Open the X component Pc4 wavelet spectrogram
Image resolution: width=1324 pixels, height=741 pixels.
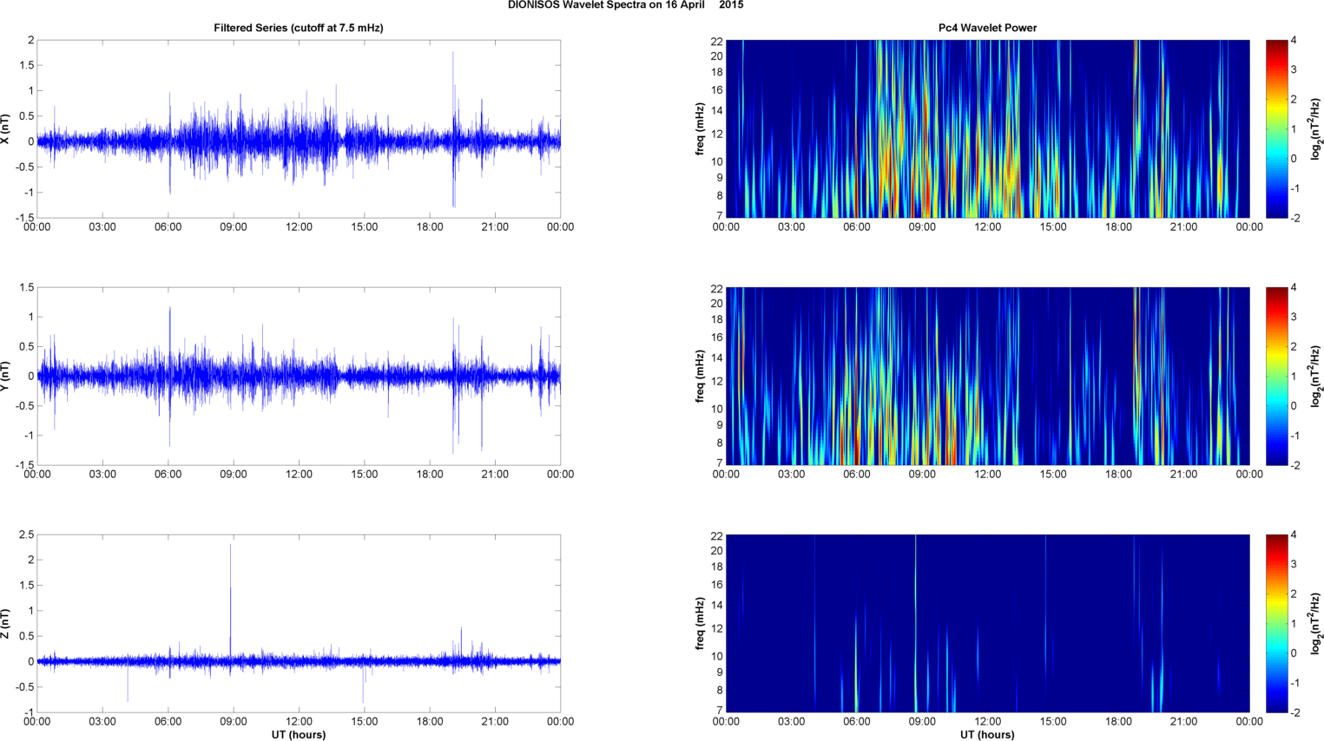(987, 129)
